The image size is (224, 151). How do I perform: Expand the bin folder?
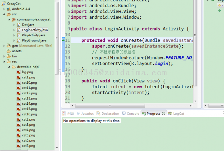(x=4, y=56)
